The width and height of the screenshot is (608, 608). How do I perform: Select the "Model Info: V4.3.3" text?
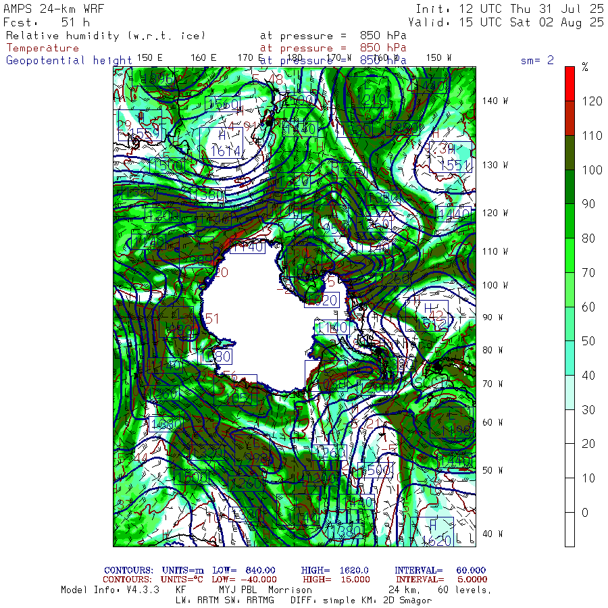coord(110,590)
